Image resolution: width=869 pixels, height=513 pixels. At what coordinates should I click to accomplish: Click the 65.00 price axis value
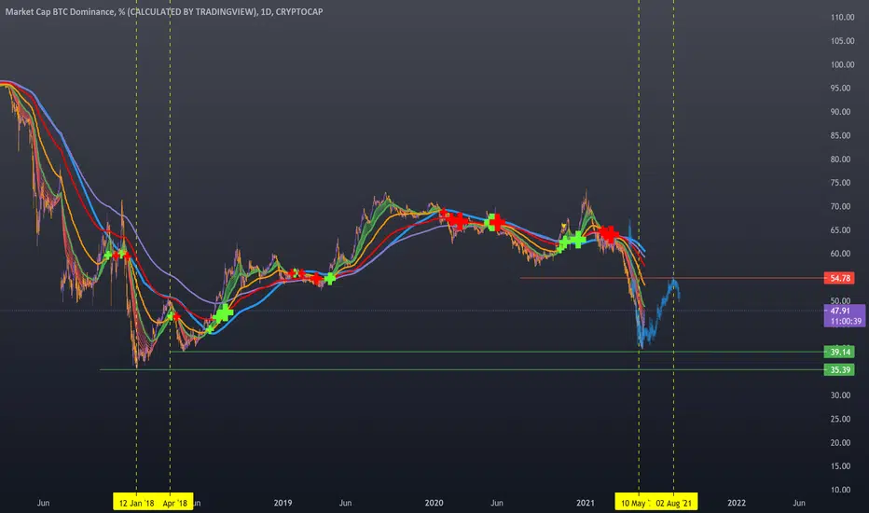[840, 229]
